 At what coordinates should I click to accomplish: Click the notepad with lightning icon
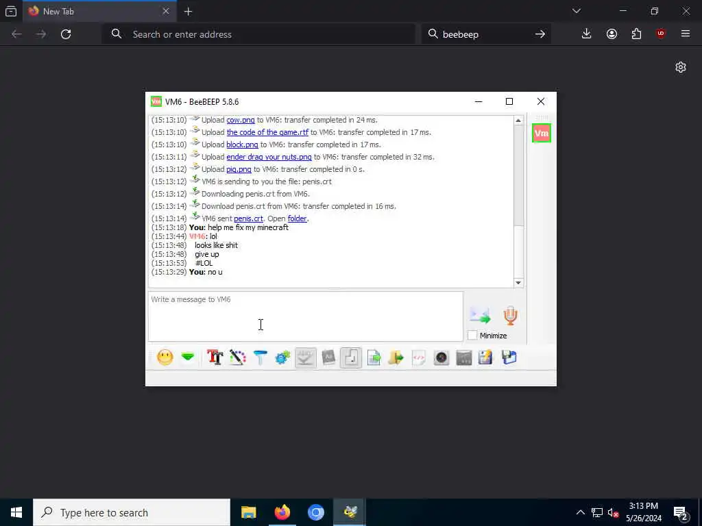point(486,358)
